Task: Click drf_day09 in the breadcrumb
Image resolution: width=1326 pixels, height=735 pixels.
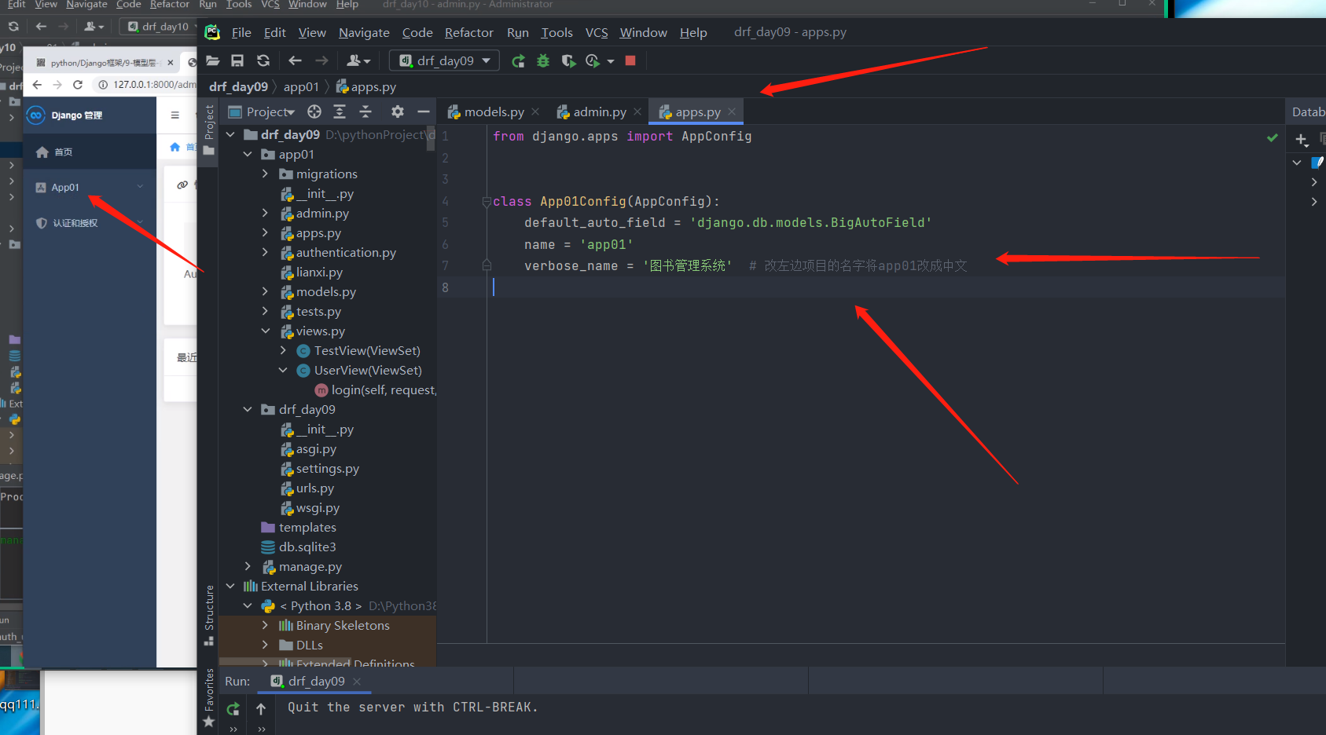Action: (x=238, y=87)
